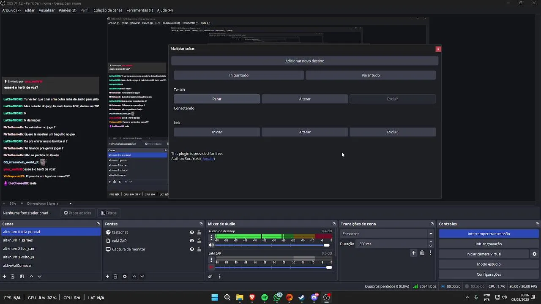The image size is (541, 304).
Task: Select scene alt+num 2 live_cam
Action: [51, 249]
